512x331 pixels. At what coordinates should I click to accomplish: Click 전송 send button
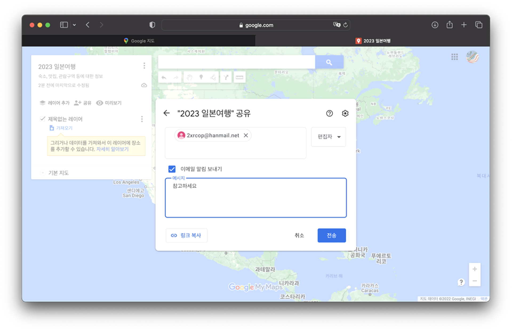(331, 235)
